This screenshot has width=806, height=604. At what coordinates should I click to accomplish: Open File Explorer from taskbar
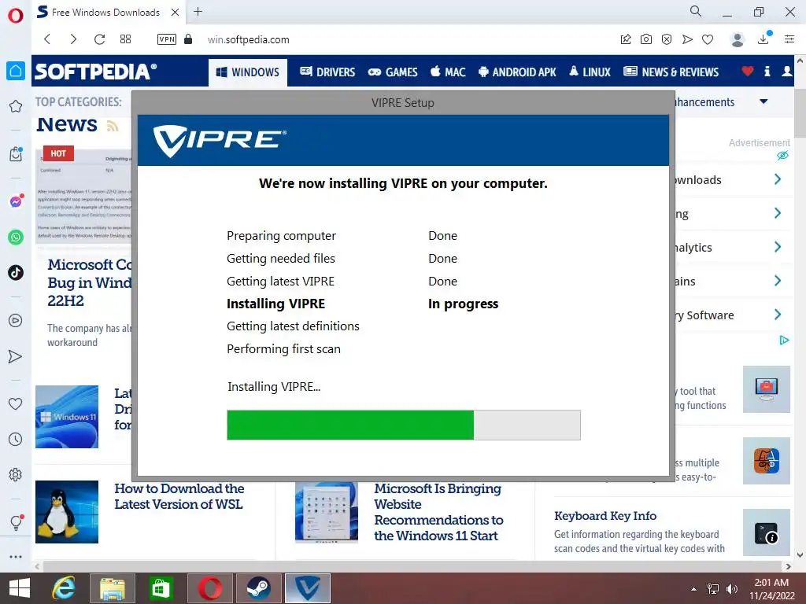[x=112, y=588]
